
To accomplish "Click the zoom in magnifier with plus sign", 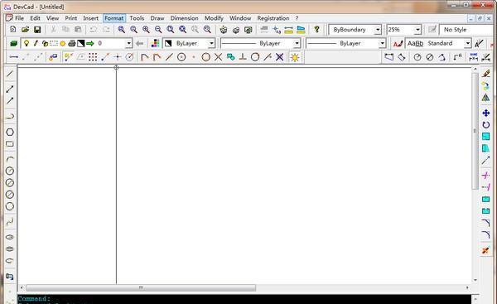I will 146,30.
